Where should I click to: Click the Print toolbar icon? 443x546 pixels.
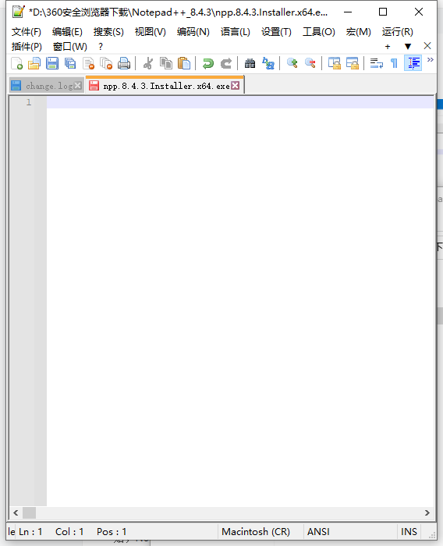pos(124,63)
